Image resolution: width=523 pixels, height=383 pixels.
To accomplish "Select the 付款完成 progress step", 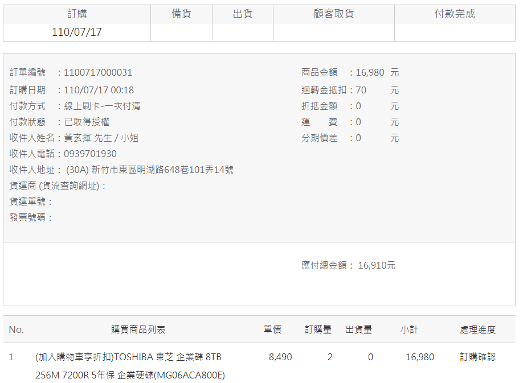I will point(455,14).
